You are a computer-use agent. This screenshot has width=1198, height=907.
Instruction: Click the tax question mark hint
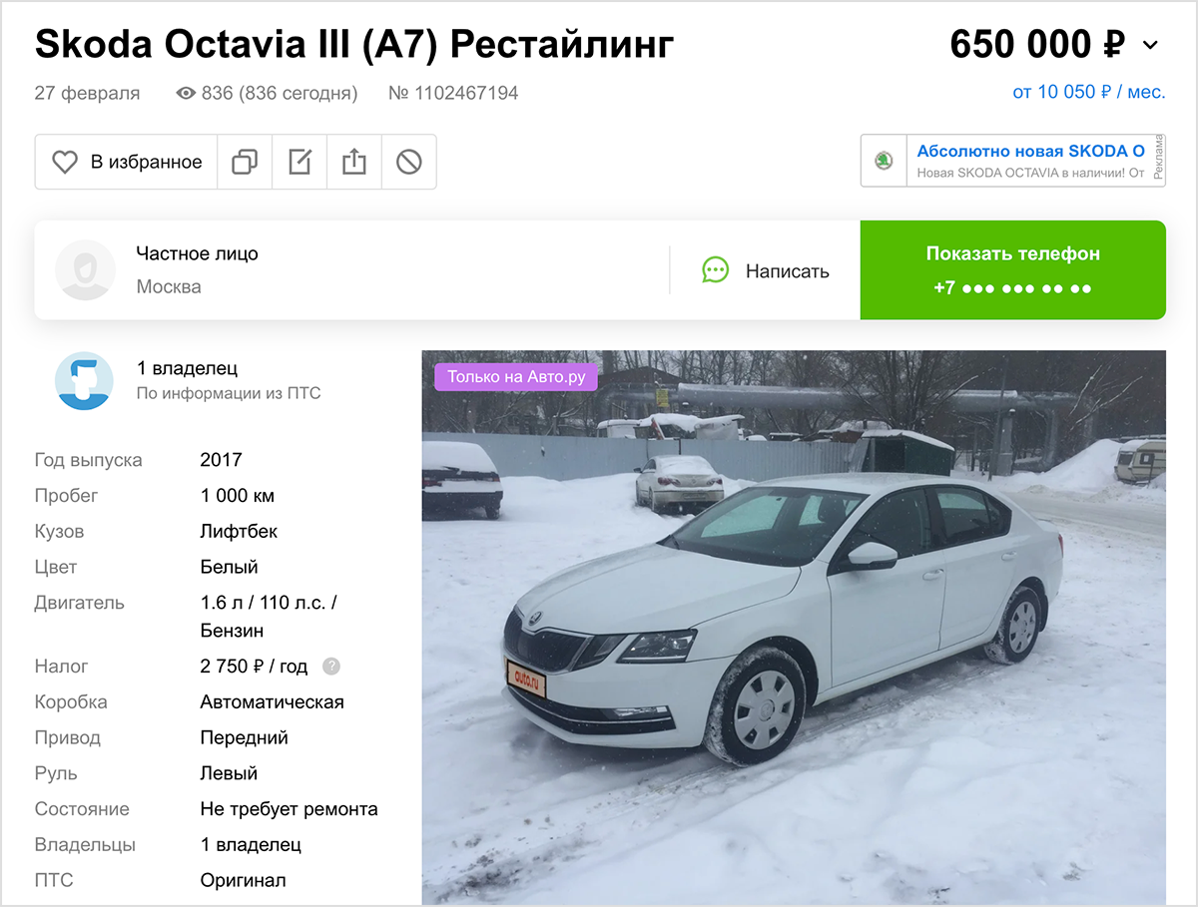[331, 667]
